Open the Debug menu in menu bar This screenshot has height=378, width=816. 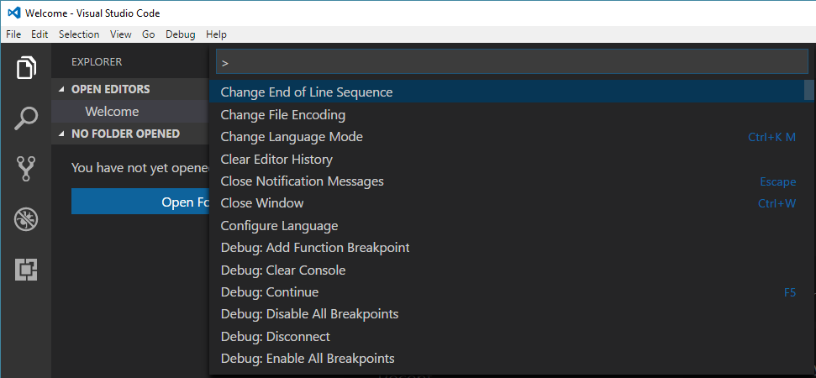(x=181, y=34)
